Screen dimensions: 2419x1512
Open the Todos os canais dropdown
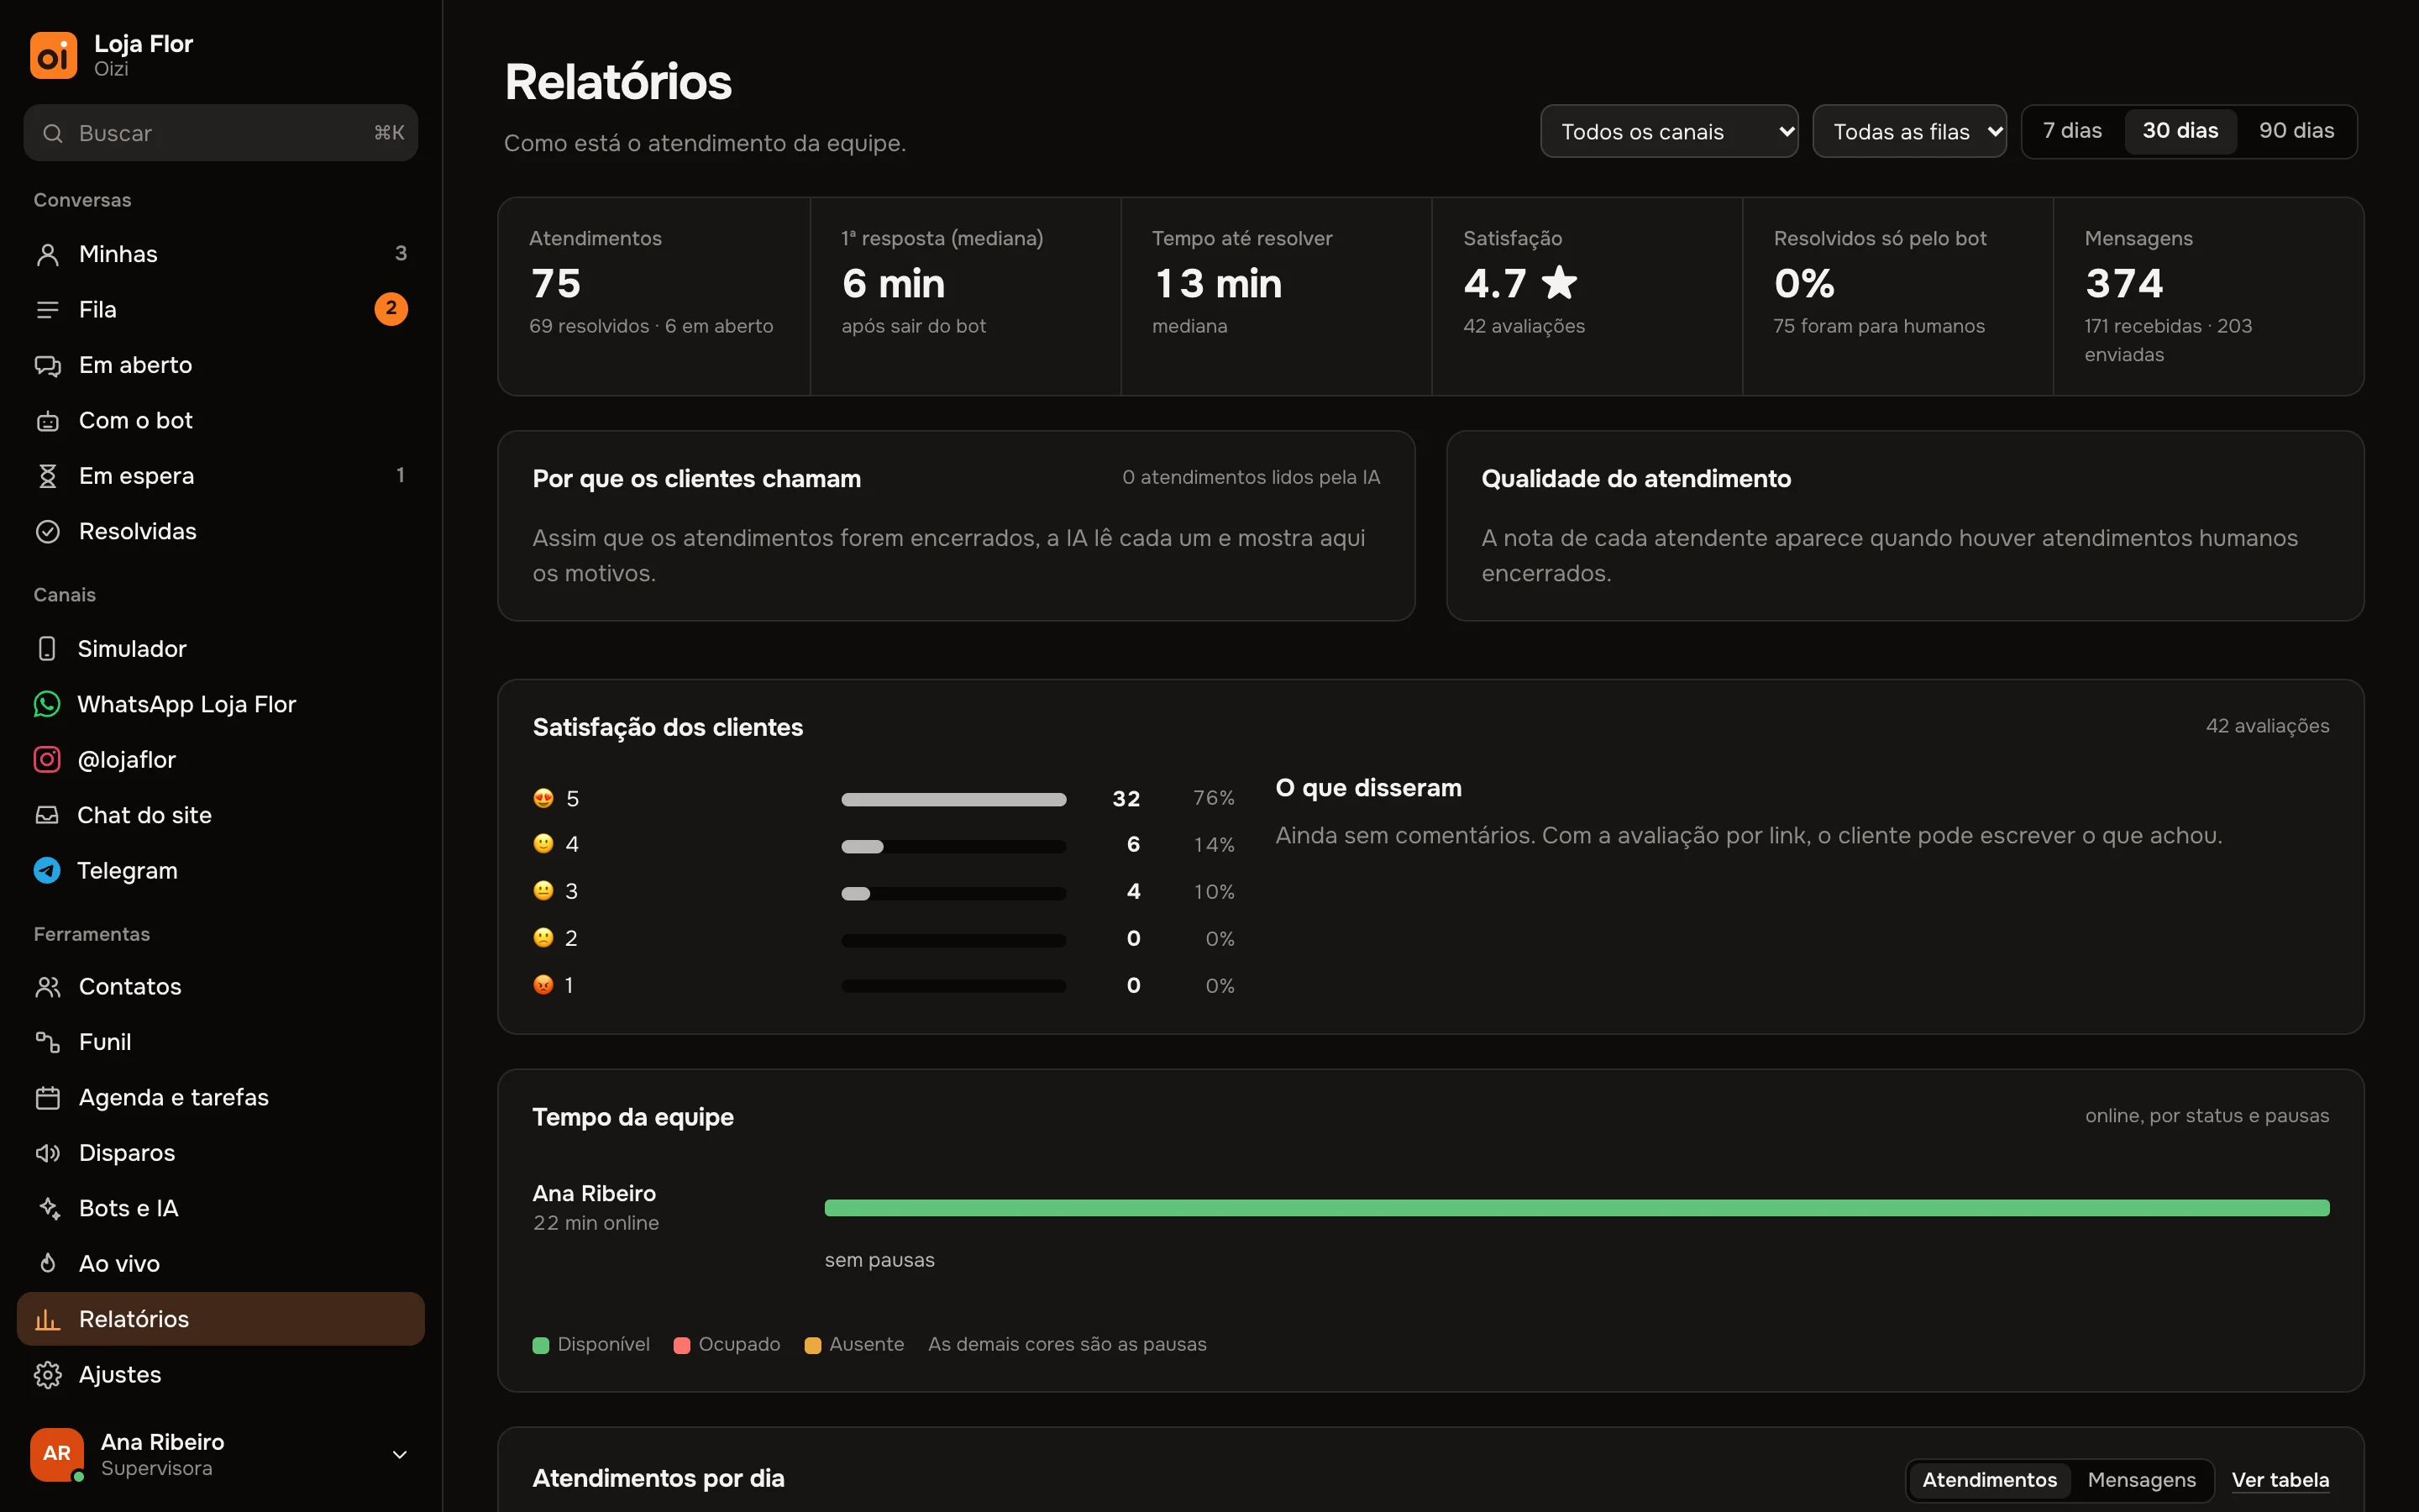click(x=1669, y=131)
